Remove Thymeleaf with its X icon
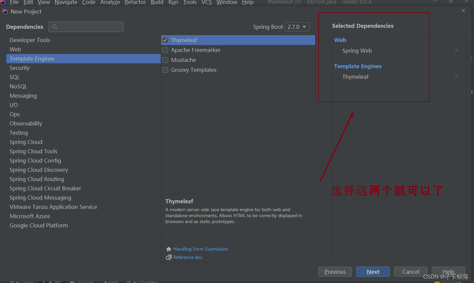The height and width of the screenshot is (283, 474). [x=457, y=76]
